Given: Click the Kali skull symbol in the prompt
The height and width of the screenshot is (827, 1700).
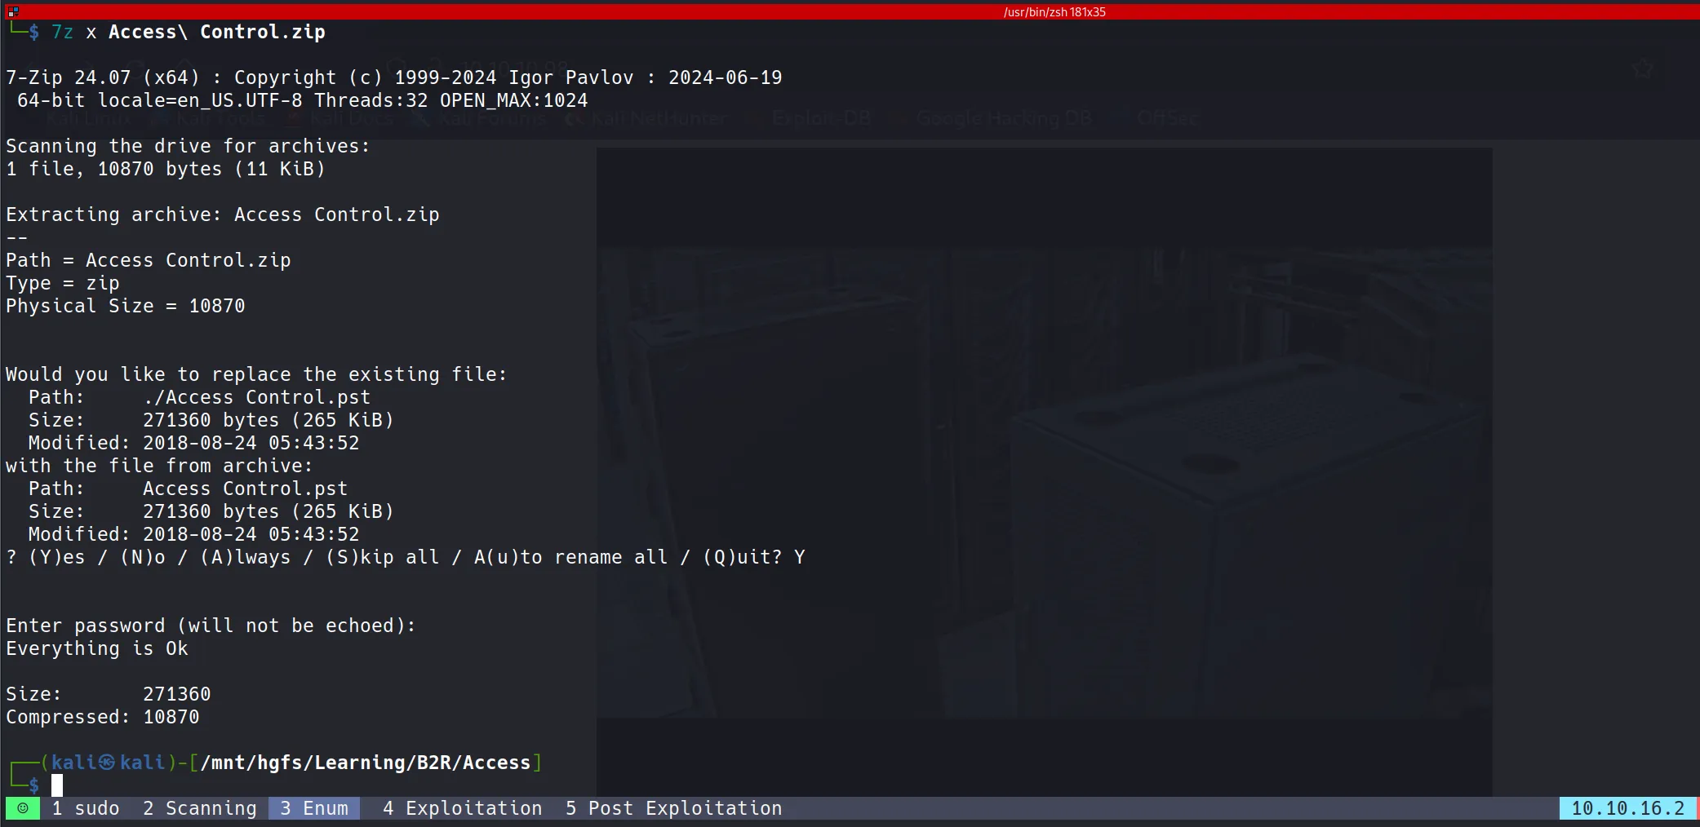Looking at the screenshot, I should click(x=107, y=763).
